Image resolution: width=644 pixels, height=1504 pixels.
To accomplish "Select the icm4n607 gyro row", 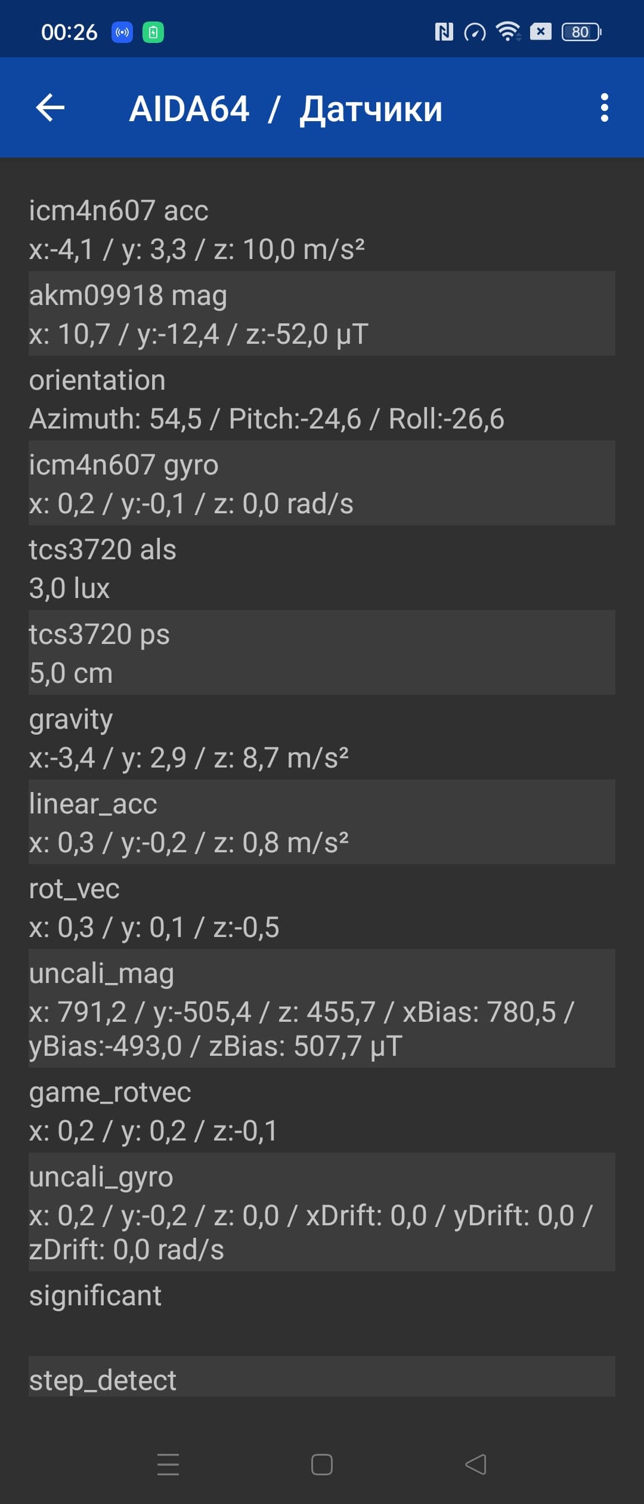I will coord(322,483).
